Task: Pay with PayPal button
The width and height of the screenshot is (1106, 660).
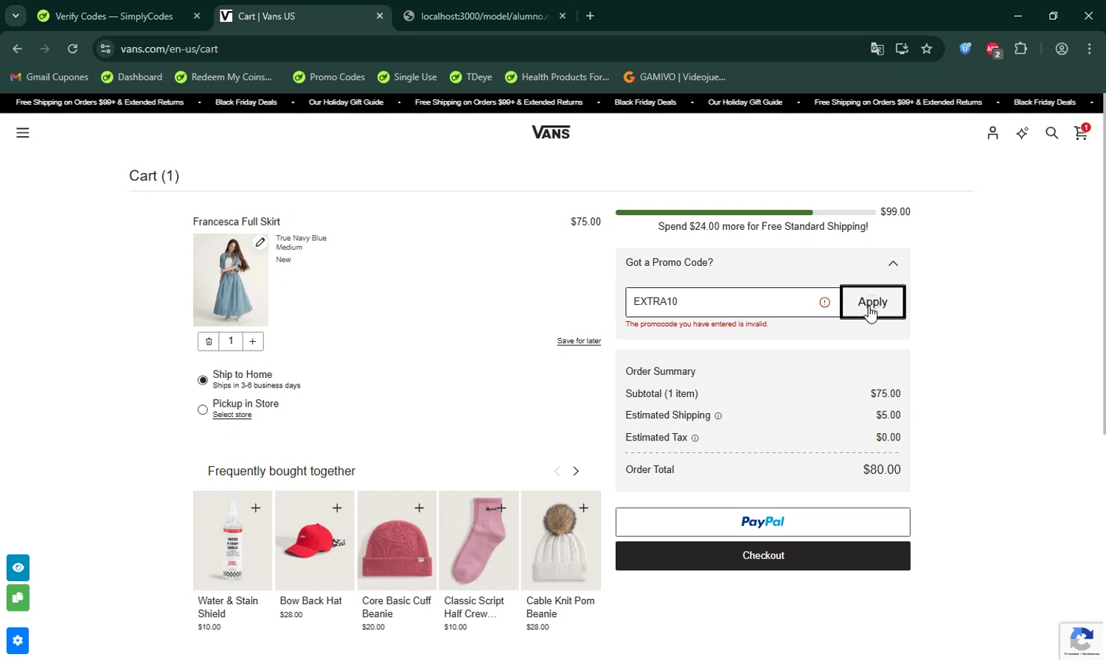Action: pos(763,522)
